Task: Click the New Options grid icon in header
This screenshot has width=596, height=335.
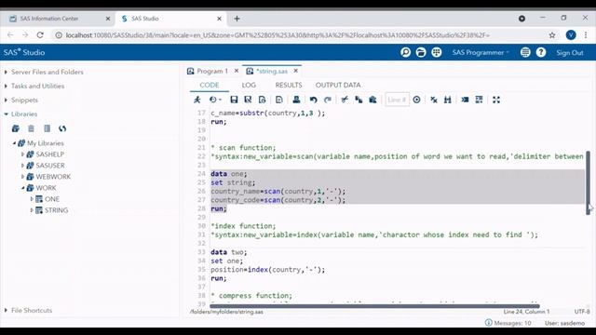Action: coord(437,52)
